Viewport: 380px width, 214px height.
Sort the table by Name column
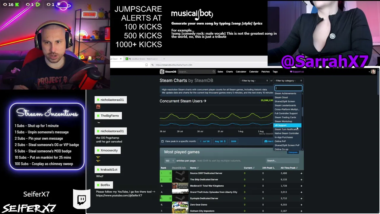(194, 168)
